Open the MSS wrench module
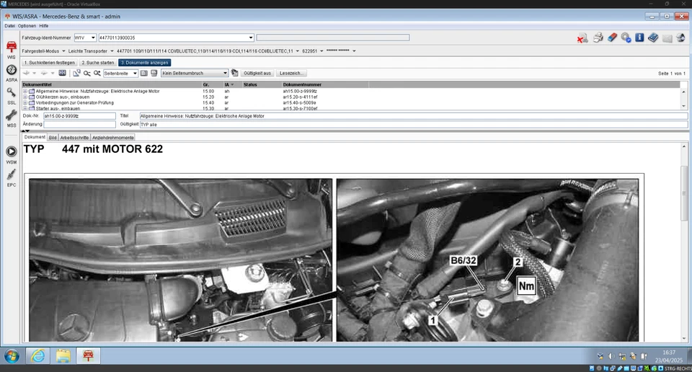 [11, 119]
